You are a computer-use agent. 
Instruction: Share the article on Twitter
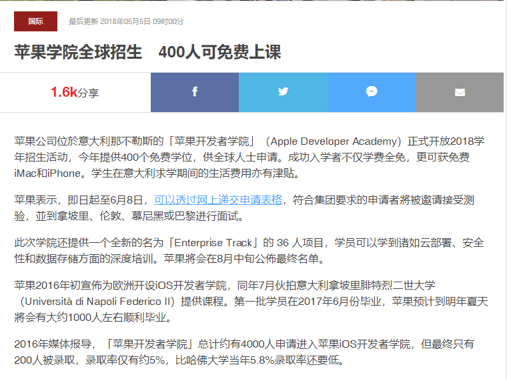(284, 93)
